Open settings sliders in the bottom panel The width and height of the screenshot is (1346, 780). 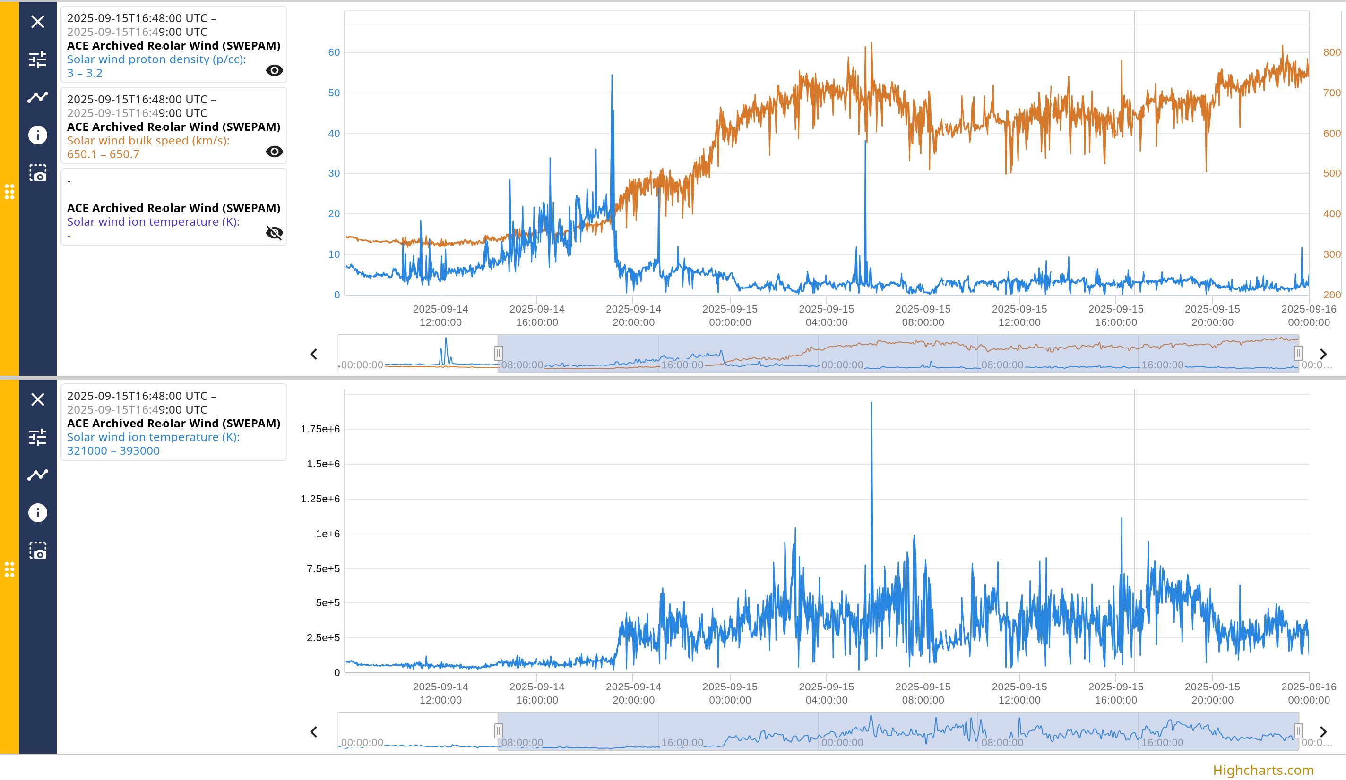[37, 437]
